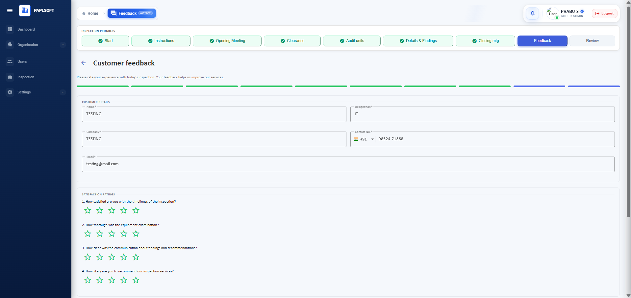Go to the Details & Findings step
Image resolution: width=631 pixels, height=298 pixels.
[x=418, y=41]
